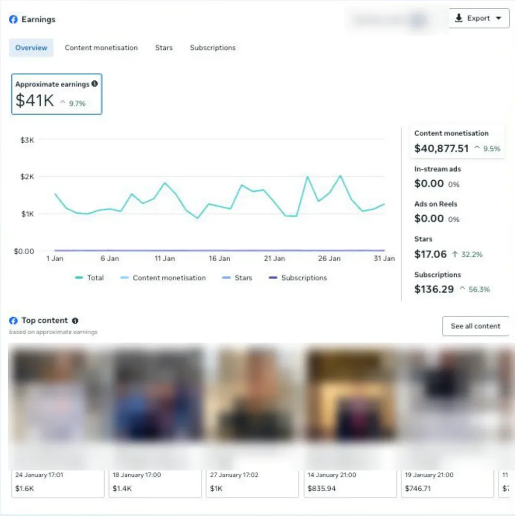
Task: Click the Facebook logo beside Top content
Action: [13, 320]
